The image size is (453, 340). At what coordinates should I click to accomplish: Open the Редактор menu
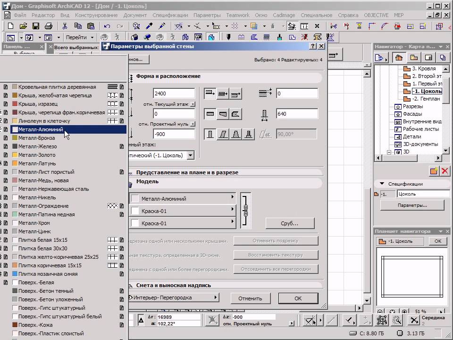(43, 15)
